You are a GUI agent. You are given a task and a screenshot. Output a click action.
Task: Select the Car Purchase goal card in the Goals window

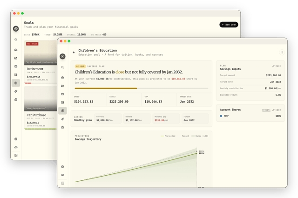[41, 108]
